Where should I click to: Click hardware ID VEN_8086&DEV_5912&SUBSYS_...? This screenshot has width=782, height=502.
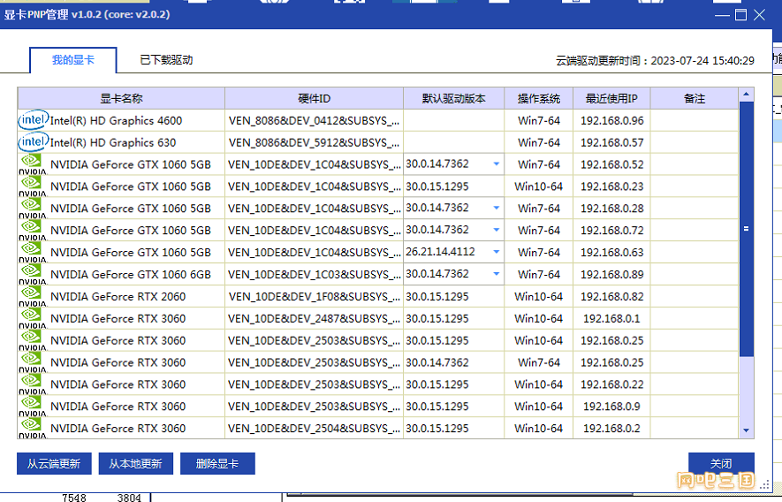(x=314, y=142)
